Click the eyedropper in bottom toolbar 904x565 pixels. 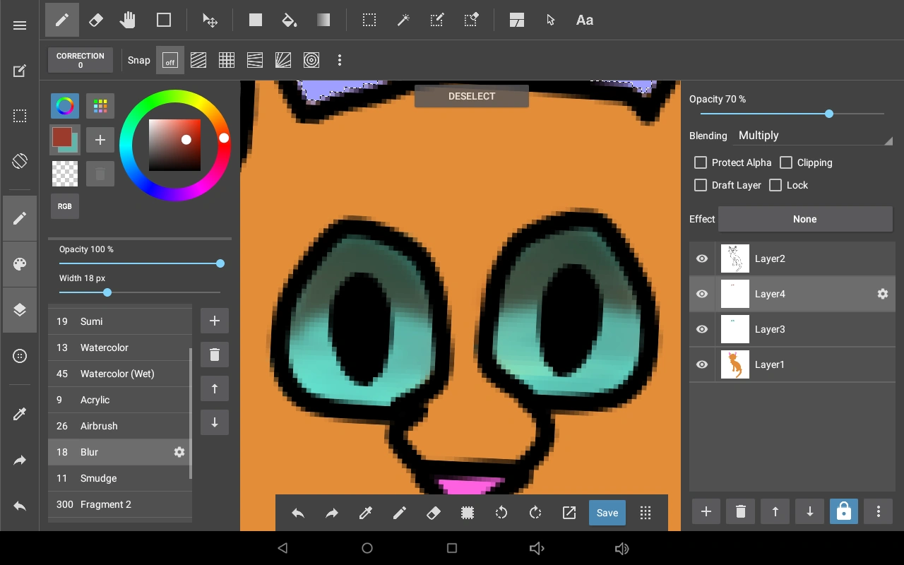click(366, 513)
